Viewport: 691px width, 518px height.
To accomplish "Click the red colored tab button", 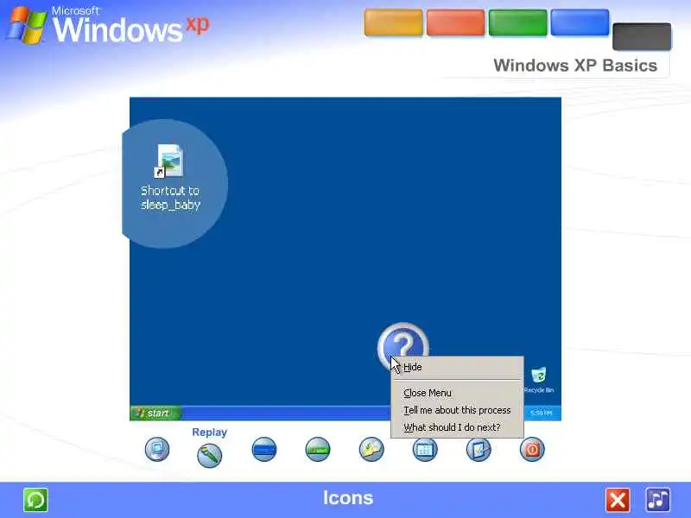I will (x=455, y=22).
